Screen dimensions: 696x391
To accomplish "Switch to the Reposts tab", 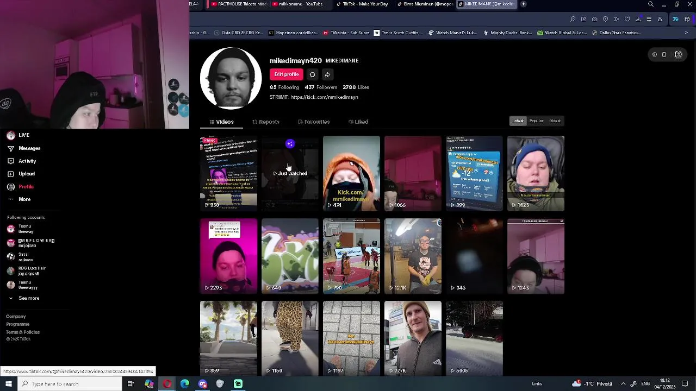I will 266,122.
